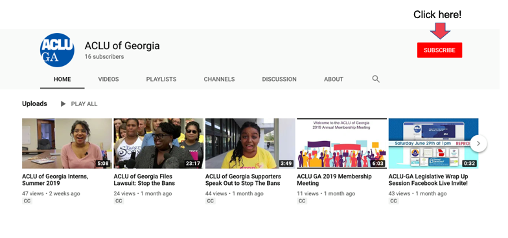The height and width of the screenshot is (238, 508).
Task: Click the 'ACLU of Georgia' channel name
Action: (x=122, y=45)
